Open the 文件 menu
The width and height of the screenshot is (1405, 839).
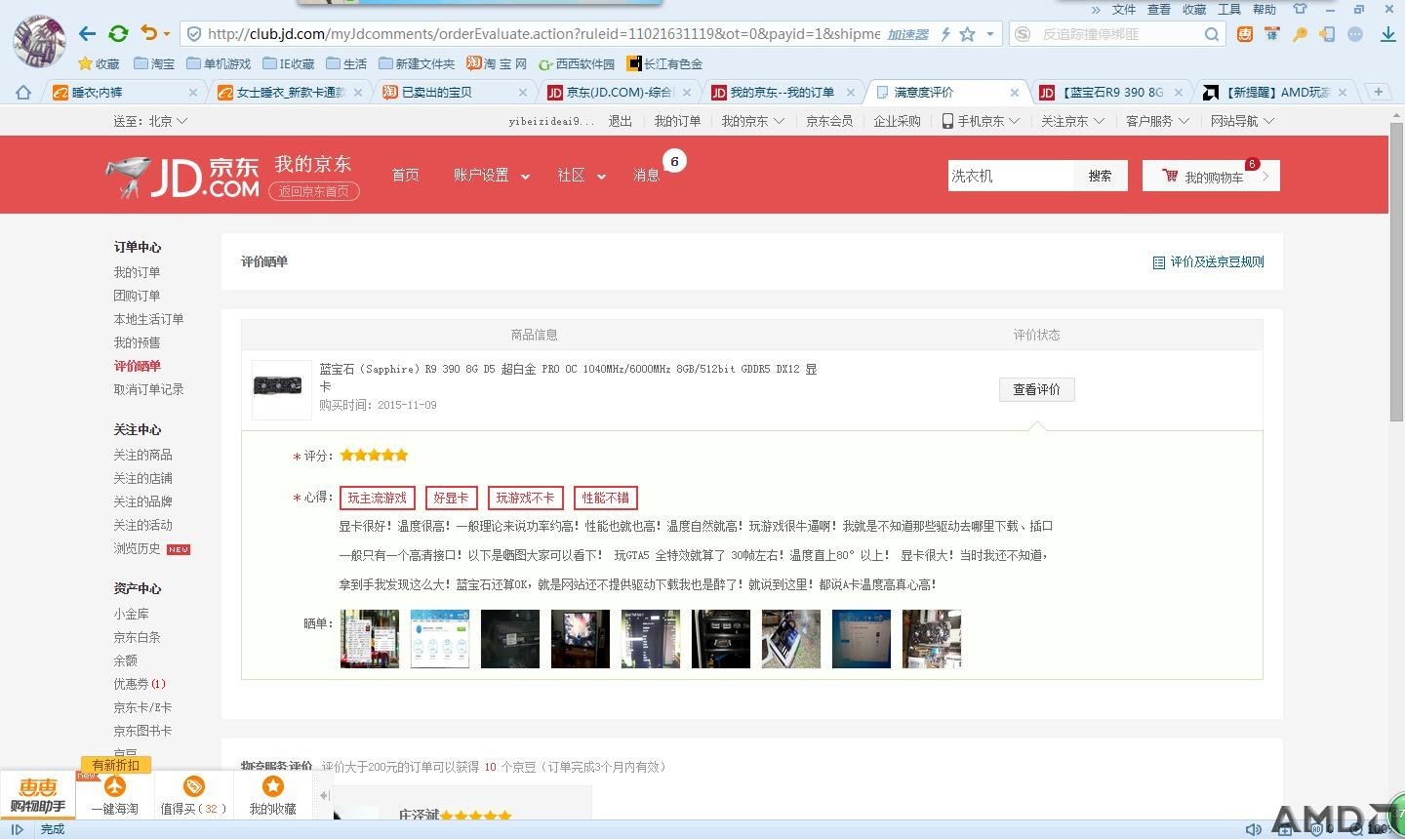point(1124,9)
